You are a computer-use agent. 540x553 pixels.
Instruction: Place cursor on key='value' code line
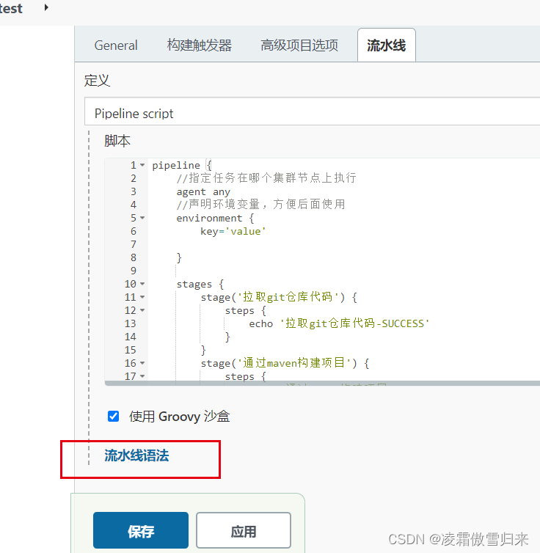pos(233,232)
